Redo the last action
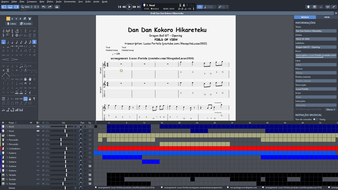 tap(50, 7)
